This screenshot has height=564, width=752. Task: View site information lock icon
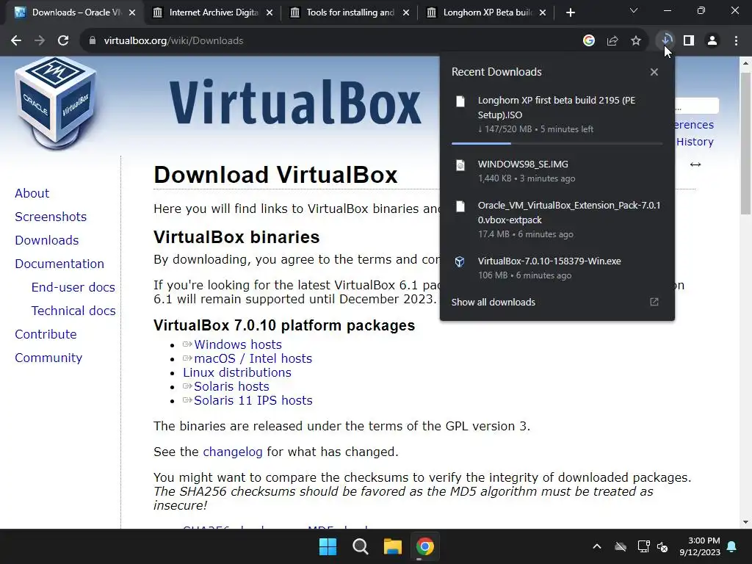point(93,41)
